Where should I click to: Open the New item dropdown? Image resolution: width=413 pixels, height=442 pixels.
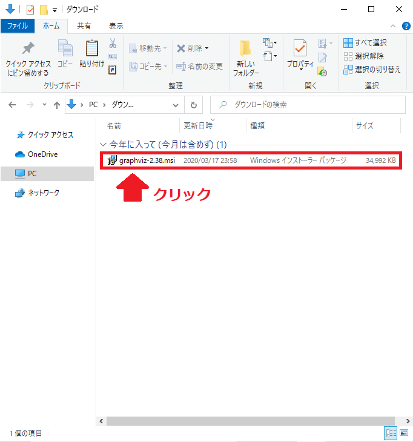(x=270, y=43)
